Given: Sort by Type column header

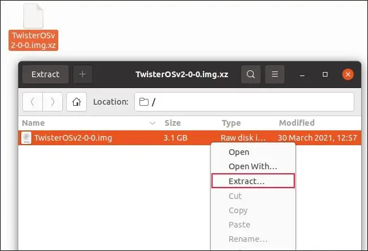Looking at the screenshot, I should point(231,123).
